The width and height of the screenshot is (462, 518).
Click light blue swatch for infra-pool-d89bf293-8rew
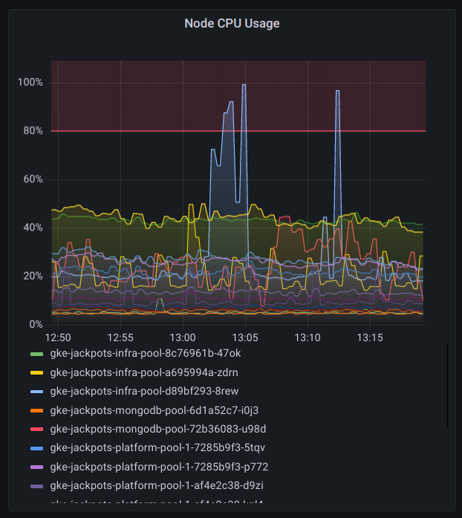36,392
